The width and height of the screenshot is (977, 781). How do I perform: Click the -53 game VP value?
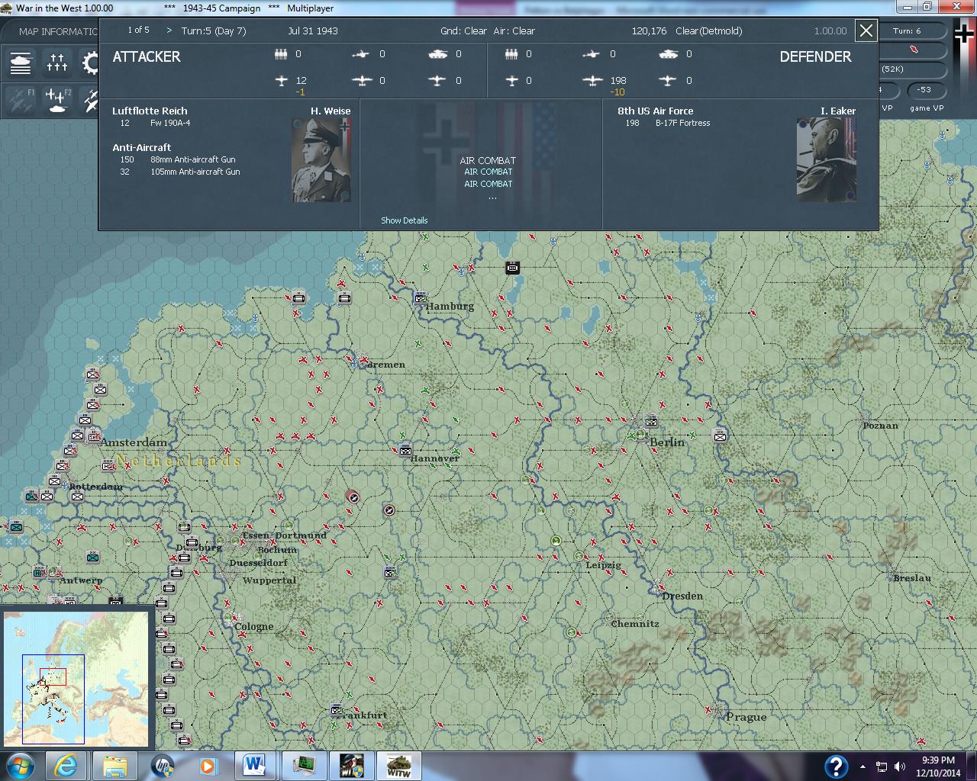924,89
